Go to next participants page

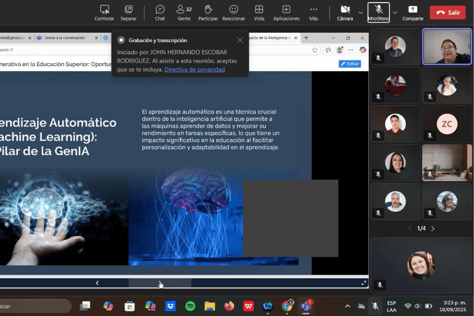click(433, 229)
